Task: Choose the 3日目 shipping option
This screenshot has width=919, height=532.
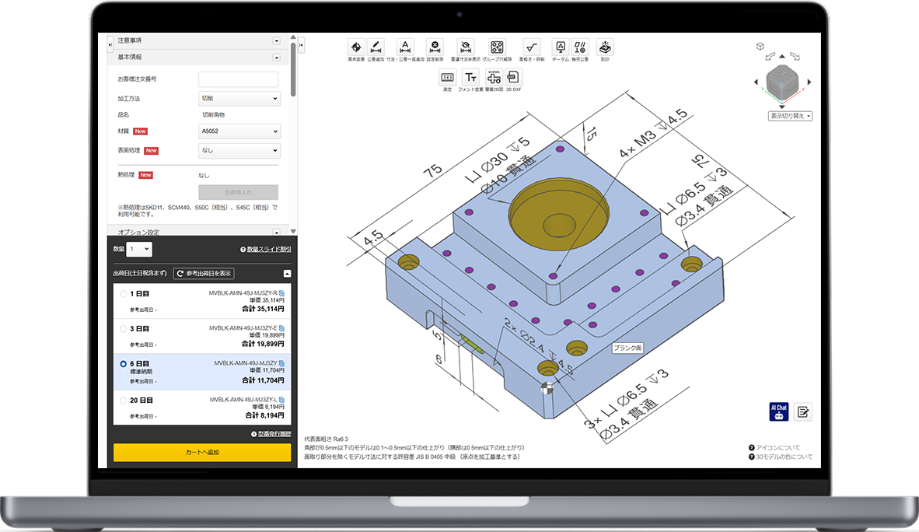Action: (124, 329)
